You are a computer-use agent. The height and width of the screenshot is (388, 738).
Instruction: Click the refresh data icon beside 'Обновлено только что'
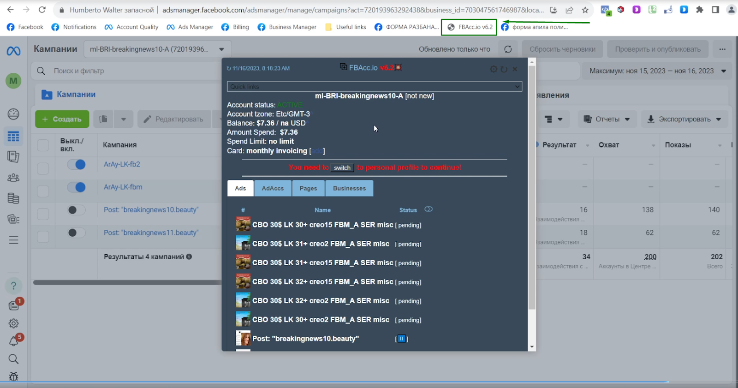(508, 49)
